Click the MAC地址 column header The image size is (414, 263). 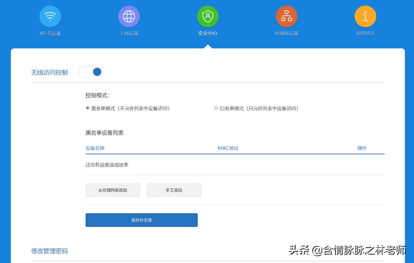click(x=228, y=148)
